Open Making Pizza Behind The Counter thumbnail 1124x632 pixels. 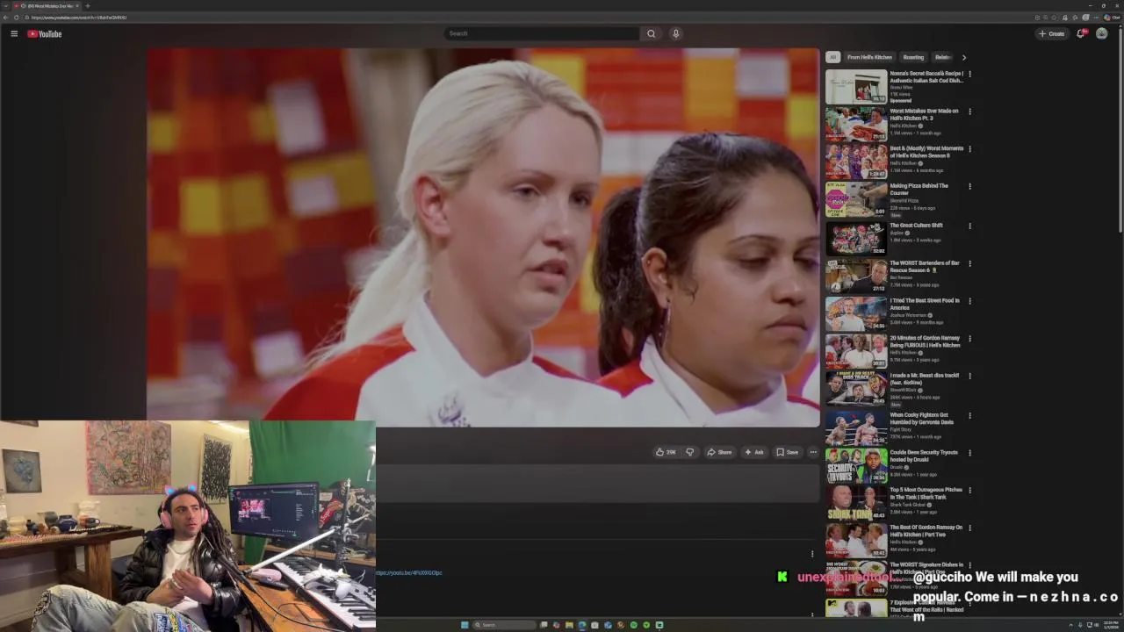856,199
